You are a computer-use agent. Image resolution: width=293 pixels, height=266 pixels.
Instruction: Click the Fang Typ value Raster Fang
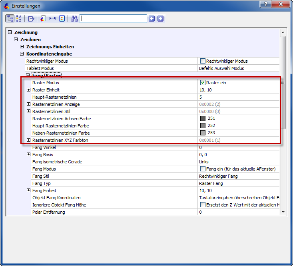[211, 183]
